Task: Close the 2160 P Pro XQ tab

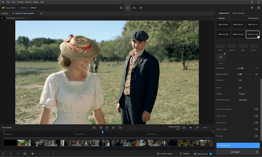Action: pos(37,13)
